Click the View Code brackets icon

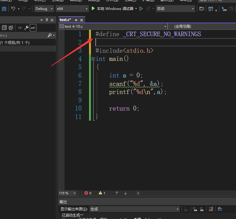pyautogui.click(x=20, y=28)
